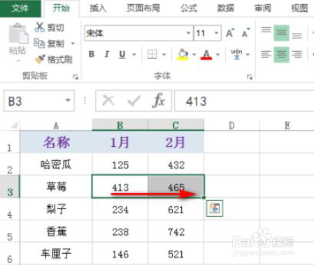314x265 pixels.
Task: Switch to the 插入 Insert tab
Action: pos(98,8)
